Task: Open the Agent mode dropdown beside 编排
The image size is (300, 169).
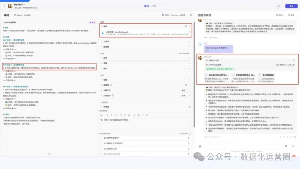Action: (x=24, y=15)
